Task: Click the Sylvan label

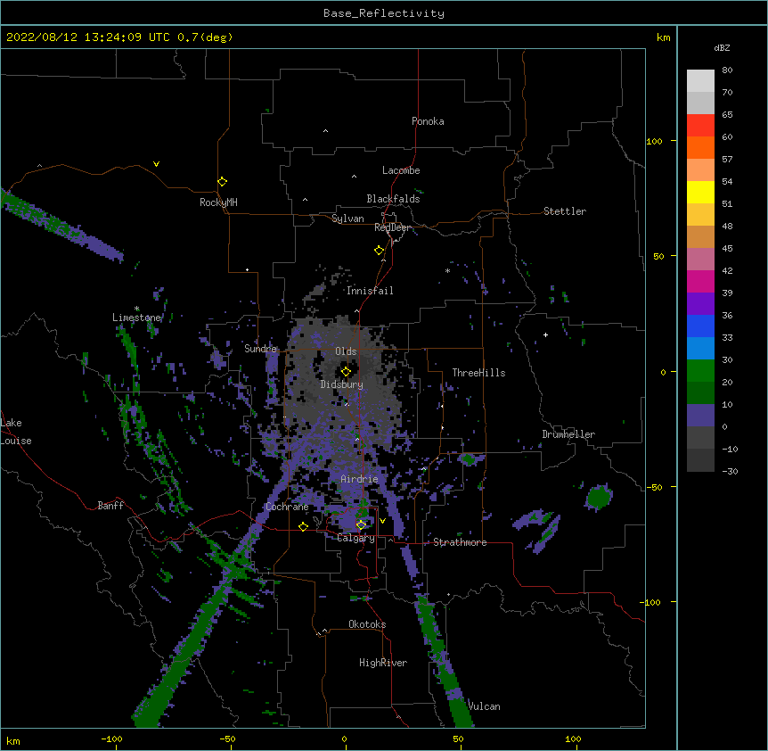Action: pyautogui.click(x=347, y=219)
